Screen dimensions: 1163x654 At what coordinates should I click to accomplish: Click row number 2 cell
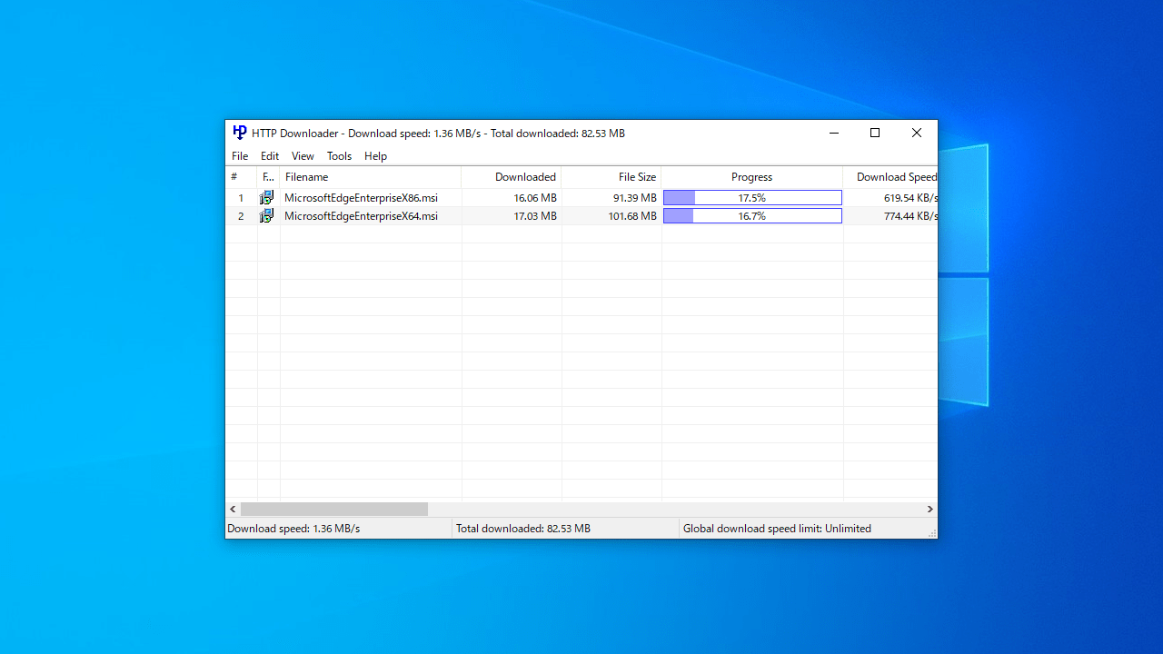[241, 216]
